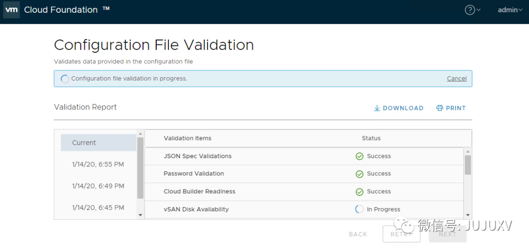529x249 pixels.
Task: Expand the admin user dropdown
Action: [x=510, y=10]
